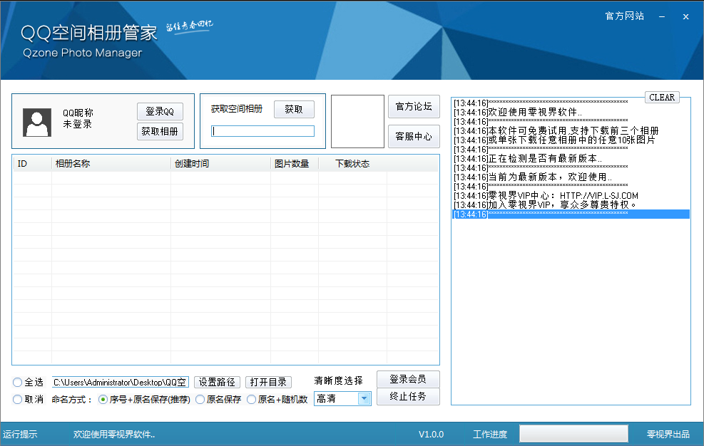Click the QQ number input field
Screen dimensions: 704x446
pyautogui.click(x=262, y=131)
